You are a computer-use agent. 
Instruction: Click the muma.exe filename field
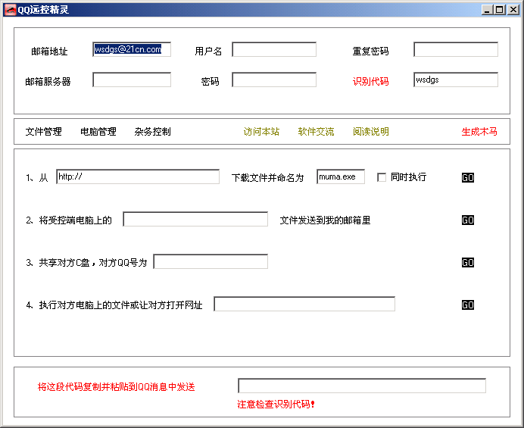340,177
